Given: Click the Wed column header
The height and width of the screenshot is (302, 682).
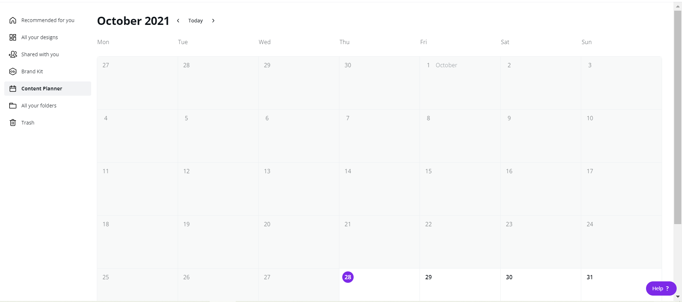Looking at the screenshot, I should coord(265,42).
